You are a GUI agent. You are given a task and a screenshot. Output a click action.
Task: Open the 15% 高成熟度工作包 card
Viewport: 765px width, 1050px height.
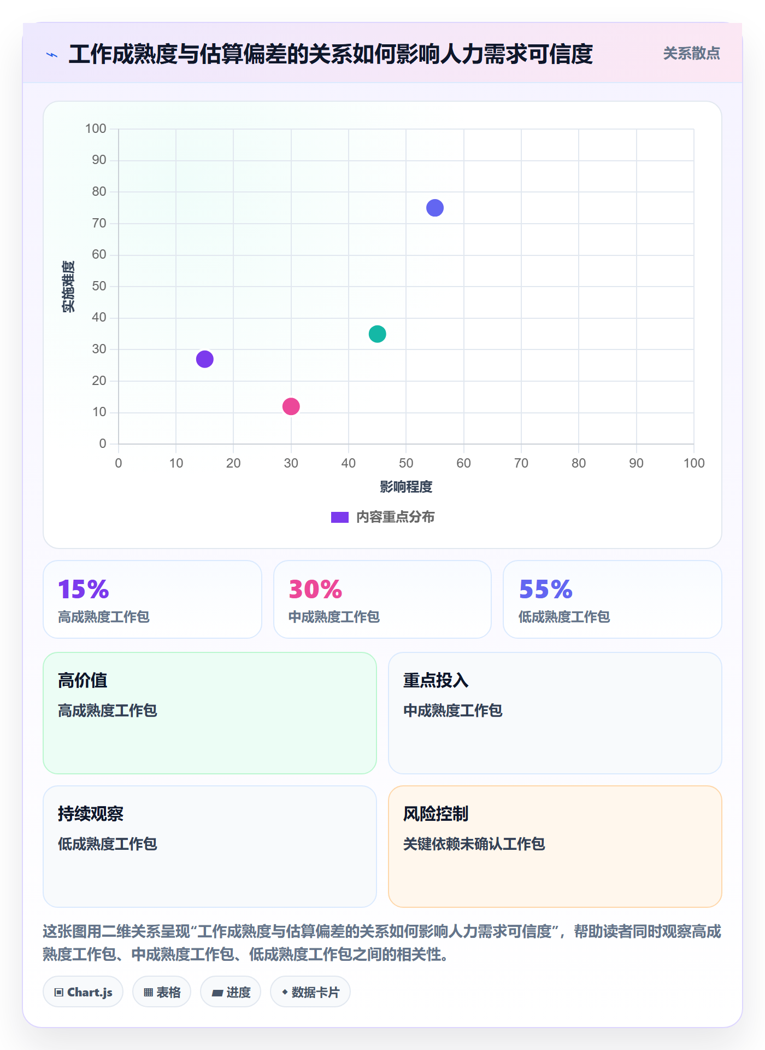pyautogui.click(x=152, y=599)
